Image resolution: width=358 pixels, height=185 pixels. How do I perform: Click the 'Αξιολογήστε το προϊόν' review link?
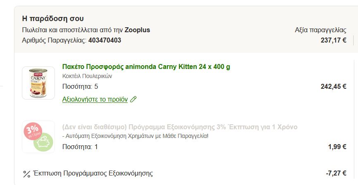pos(95,100)
